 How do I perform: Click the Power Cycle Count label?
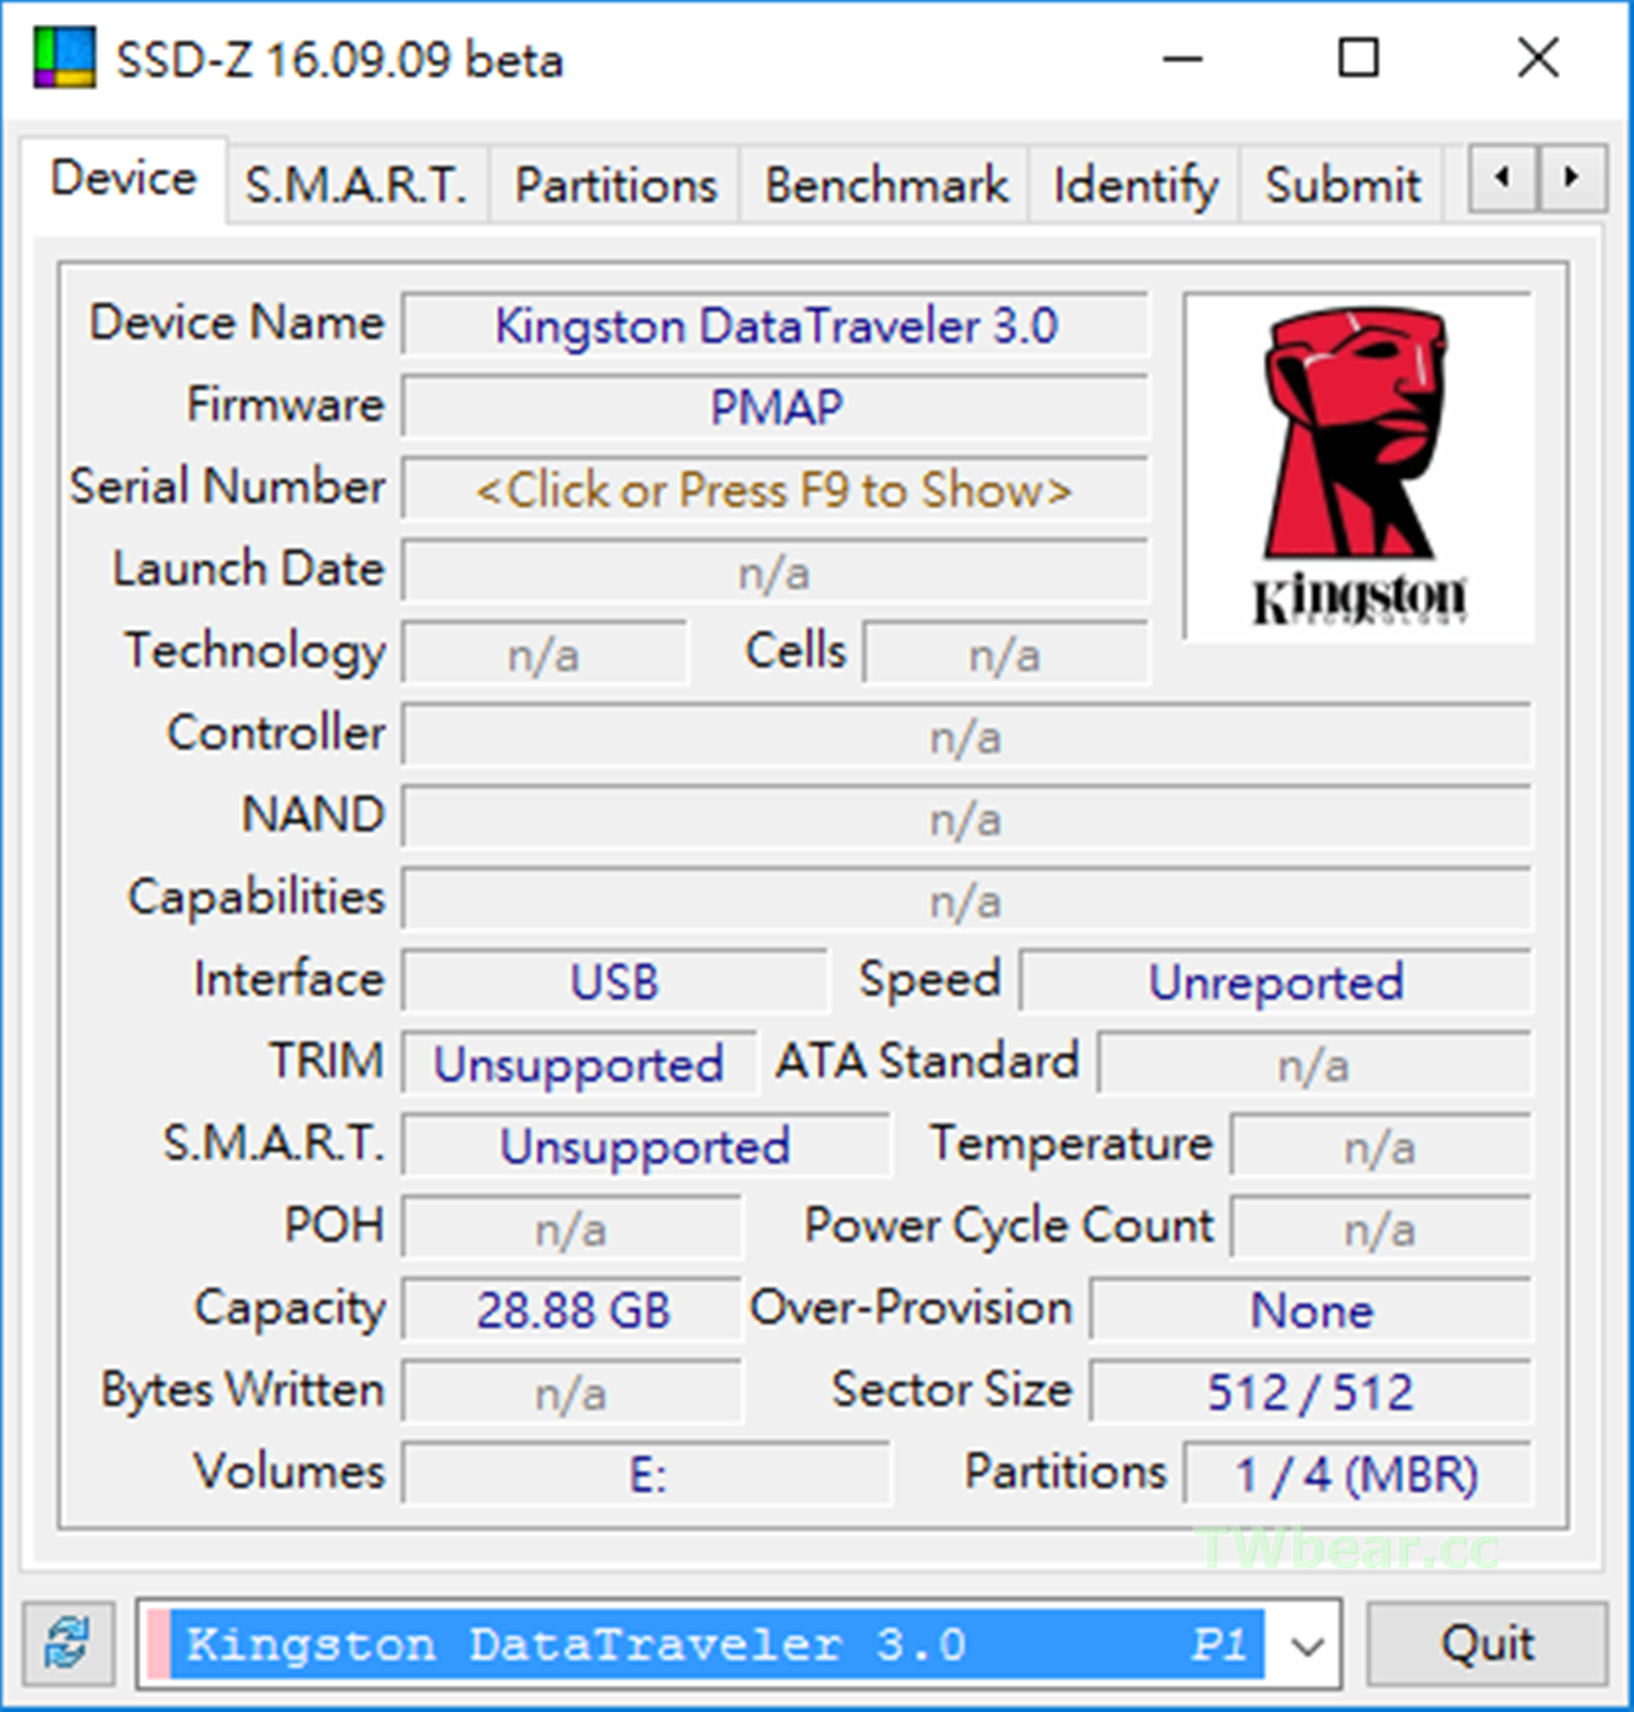tap(1009, 1226)
